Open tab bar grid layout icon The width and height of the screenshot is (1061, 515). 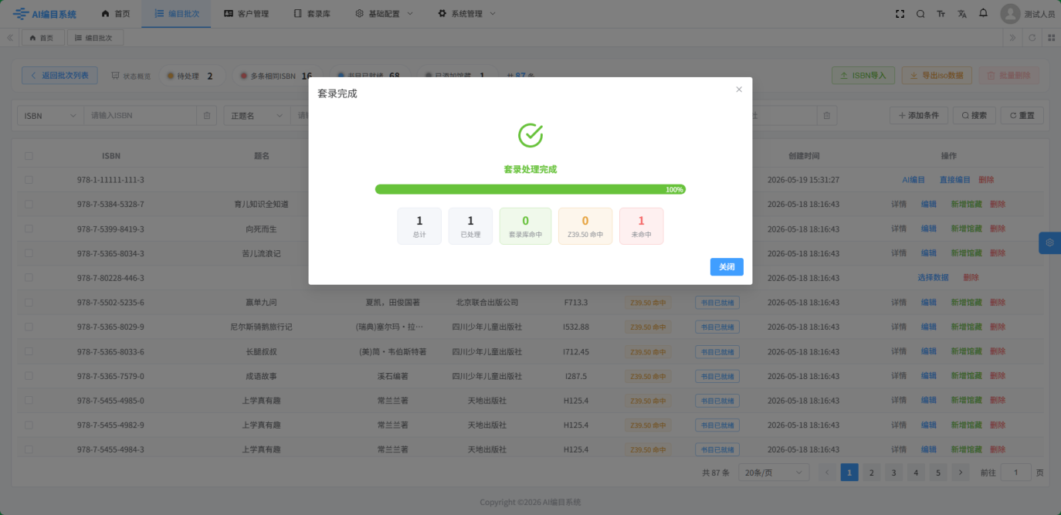pyautogui.click(x=1051, y=38)
